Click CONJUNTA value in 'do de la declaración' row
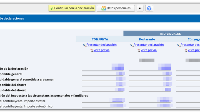The height and width of the screenshot is (112, 200). [118, 67]
